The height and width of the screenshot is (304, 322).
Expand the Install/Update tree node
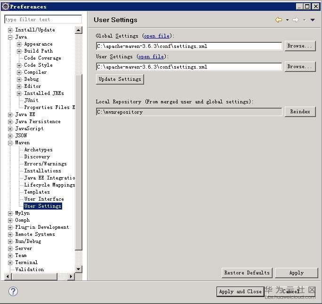click(x=10, y=30)
